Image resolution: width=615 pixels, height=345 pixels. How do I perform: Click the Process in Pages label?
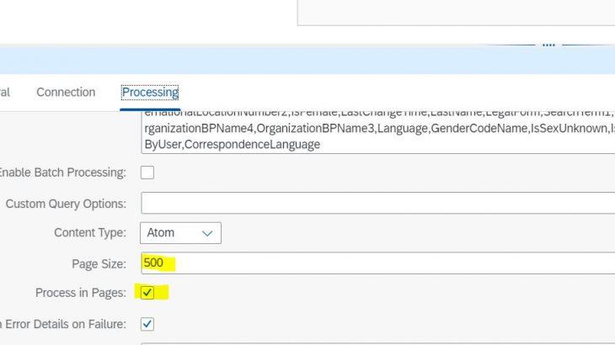pyautogui.click(x=81, y=293)
